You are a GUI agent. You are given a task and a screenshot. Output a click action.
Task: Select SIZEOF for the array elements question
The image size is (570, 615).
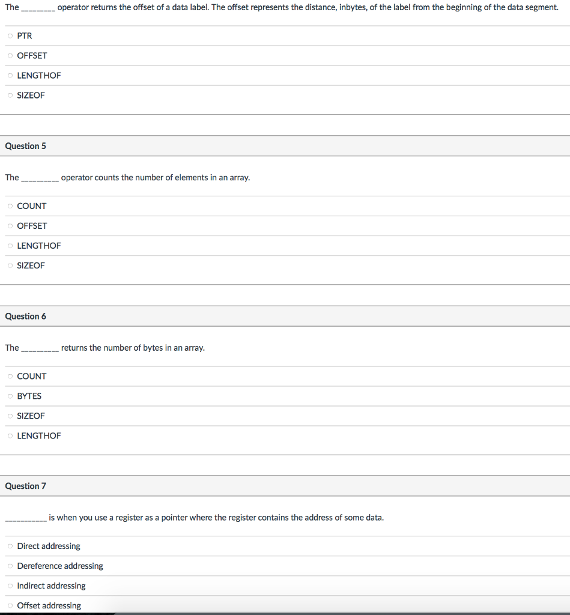(x=10, y=265)
